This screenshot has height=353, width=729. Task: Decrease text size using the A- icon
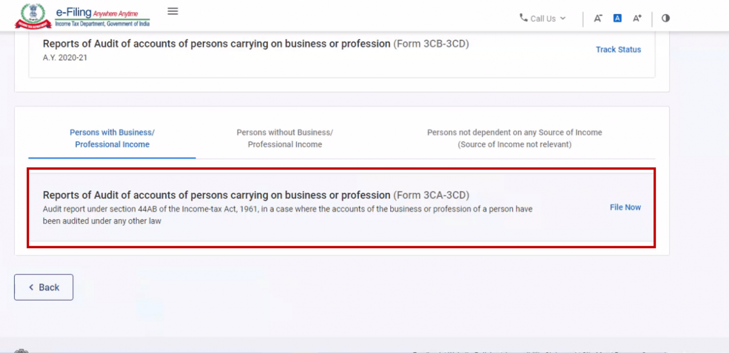pos(598,18)
